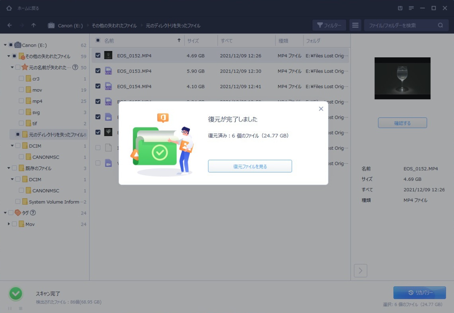Open the wine glass preview thumbnail

click(402, 78)
